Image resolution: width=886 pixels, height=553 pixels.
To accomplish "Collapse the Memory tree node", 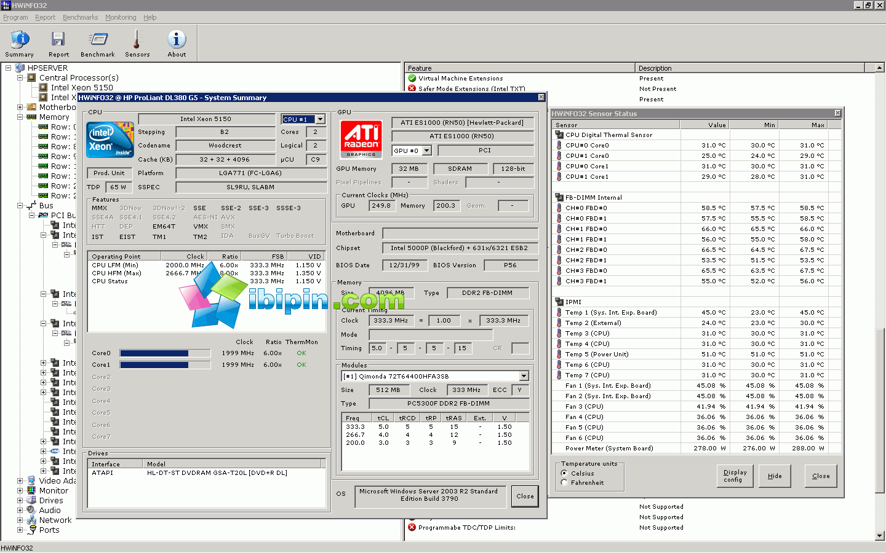I will coord(20,117).
